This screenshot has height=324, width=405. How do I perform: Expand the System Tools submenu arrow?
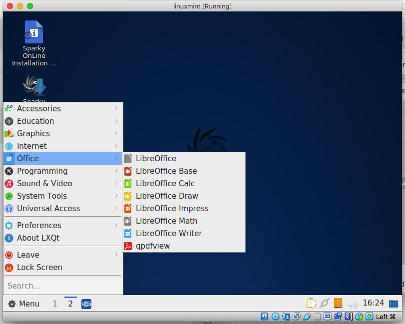(116, 196)
